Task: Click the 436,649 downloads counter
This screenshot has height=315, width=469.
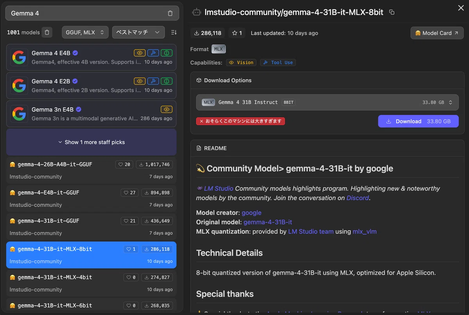Action: [157, 221]
